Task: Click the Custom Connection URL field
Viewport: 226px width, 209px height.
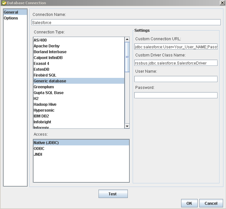Action: pyautogui.click(x=176, y=47)
